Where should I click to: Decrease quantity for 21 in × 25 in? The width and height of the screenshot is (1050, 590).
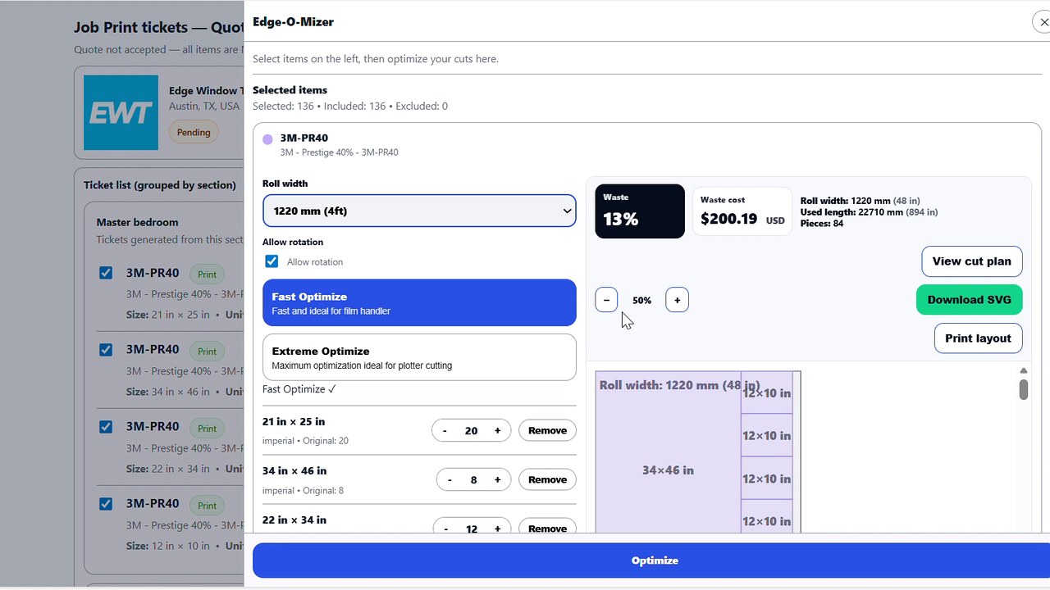445,430
